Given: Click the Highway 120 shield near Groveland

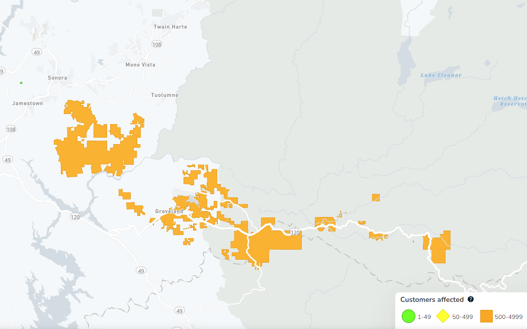Looking at the screenshot, I should [75, 217].
